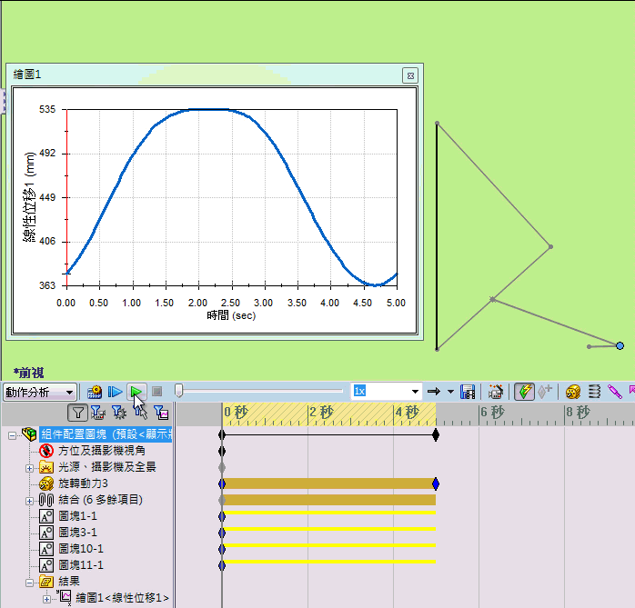635x608 pixels.
Task: Select 圖塊10-1 in the tree
Action: (x=81, y=549)
